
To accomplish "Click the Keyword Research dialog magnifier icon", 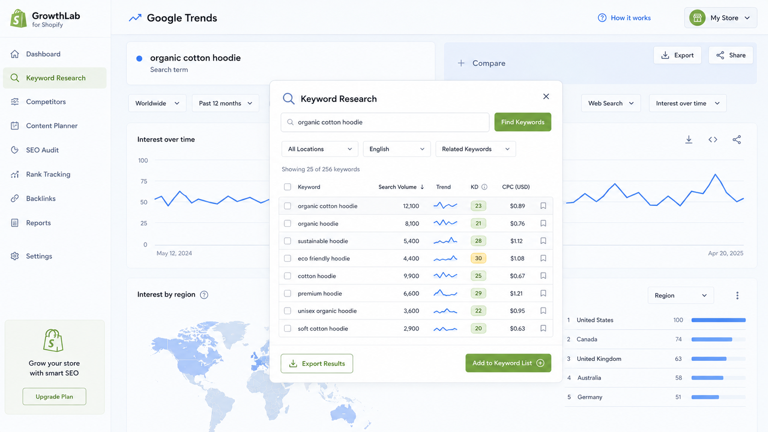I will [x=288, y=99].
